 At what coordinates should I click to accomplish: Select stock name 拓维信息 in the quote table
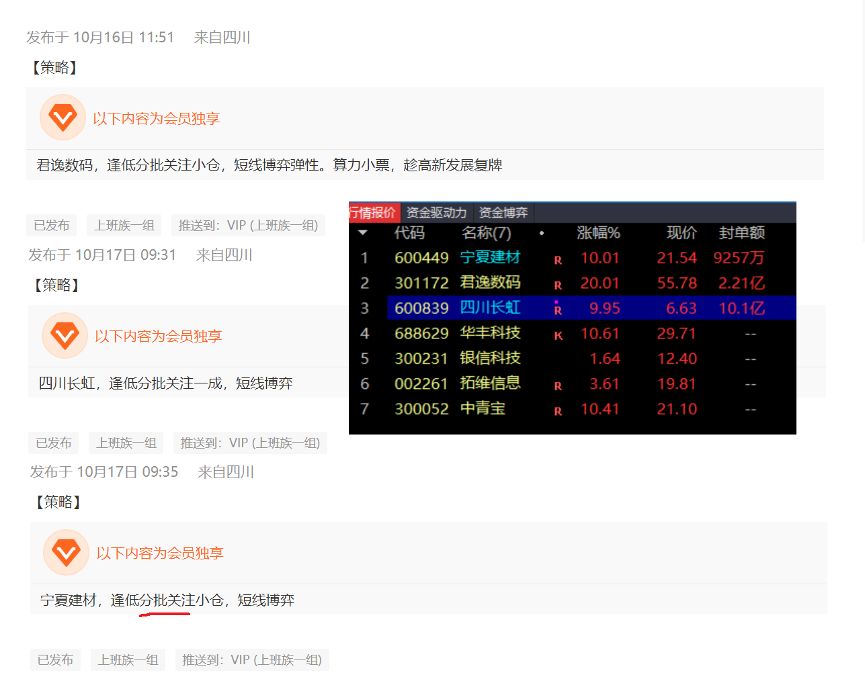coord(490,383)
